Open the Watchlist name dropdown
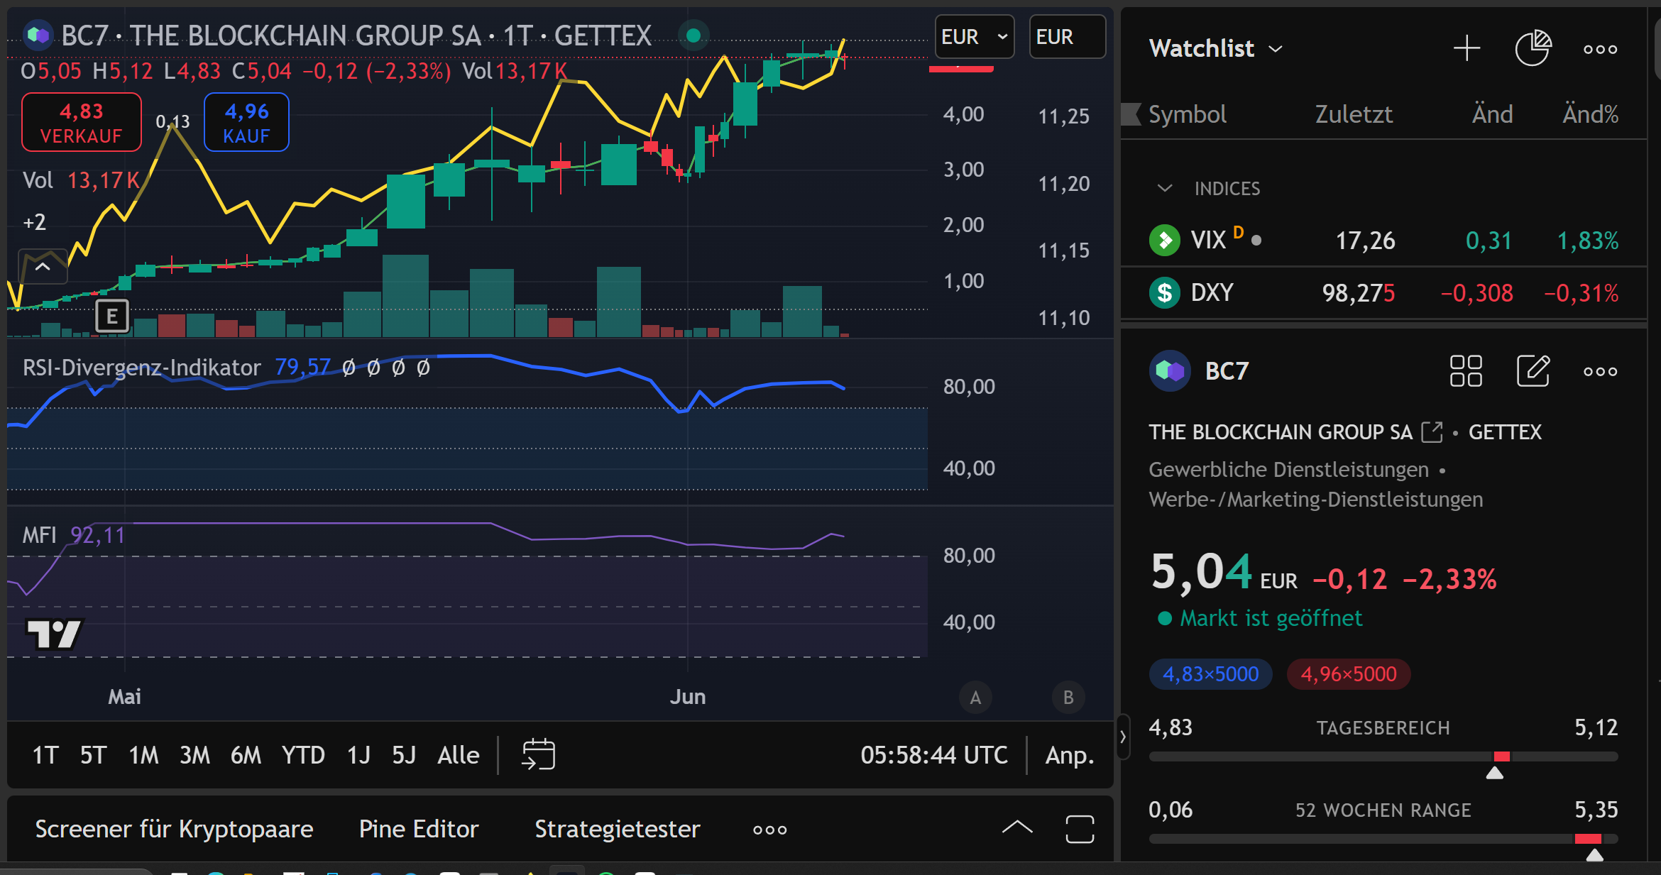 click(x=1215, y=48)
